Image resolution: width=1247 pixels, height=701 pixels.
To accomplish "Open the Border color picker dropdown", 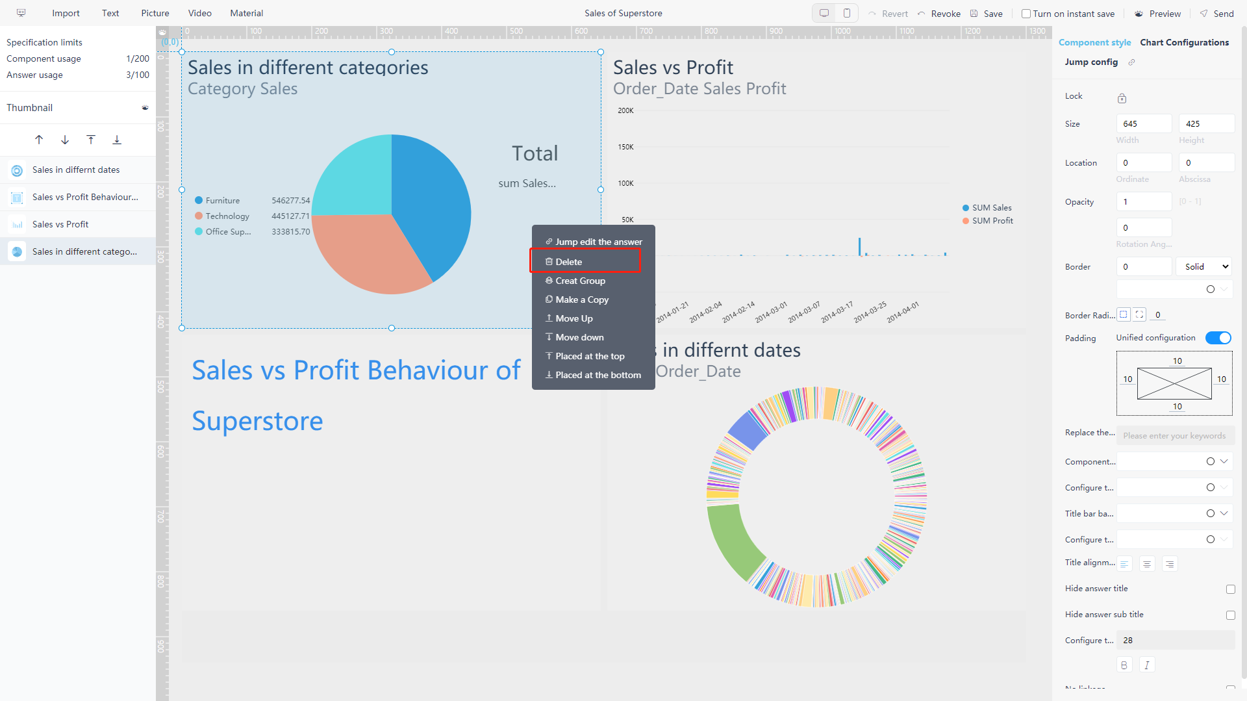I will pyautogui.click(x=1174, y=289).
